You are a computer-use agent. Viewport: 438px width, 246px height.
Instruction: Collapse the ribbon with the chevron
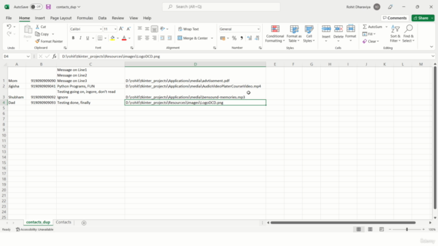tap(432, 47)
